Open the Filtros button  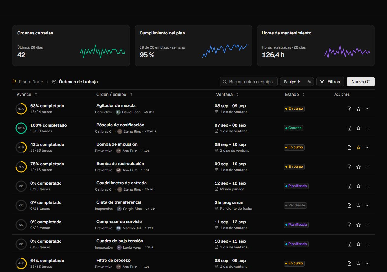point(330,82)
